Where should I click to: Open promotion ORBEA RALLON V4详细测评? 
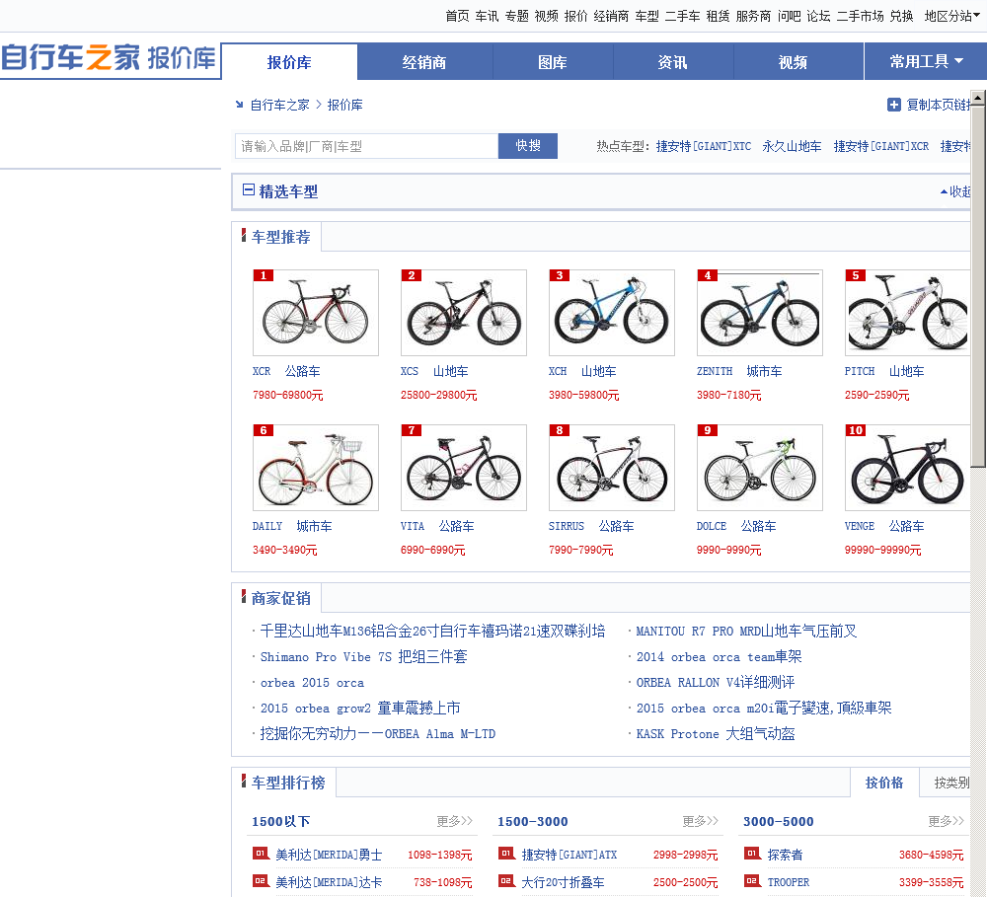[x=715, y=682]
